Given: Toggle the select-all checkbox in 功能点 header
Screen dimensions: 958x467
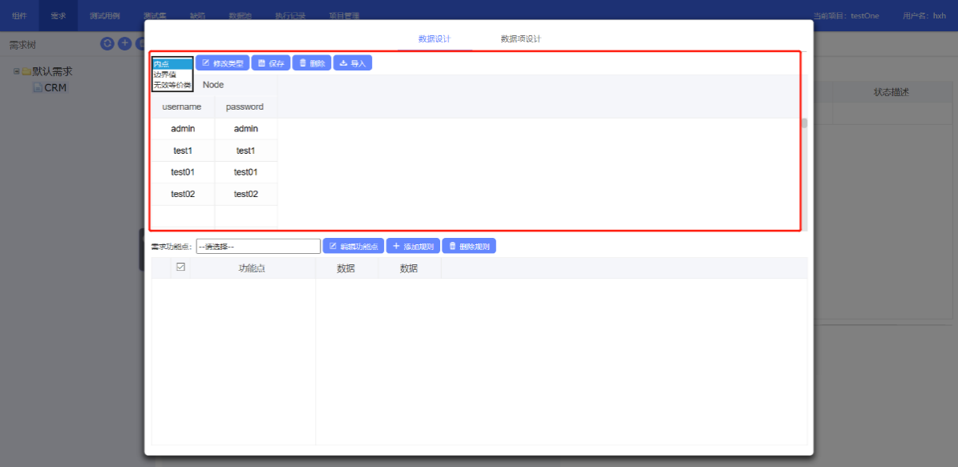Looking at the screenshot, I should (180, 268).
